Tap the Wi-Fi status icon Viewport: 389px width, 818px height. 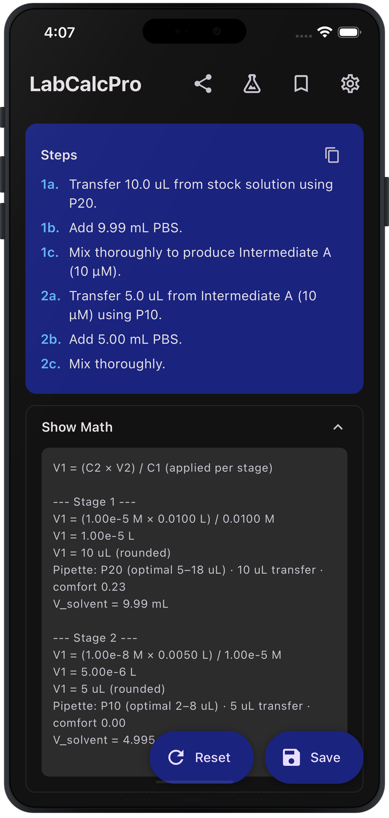324,32
